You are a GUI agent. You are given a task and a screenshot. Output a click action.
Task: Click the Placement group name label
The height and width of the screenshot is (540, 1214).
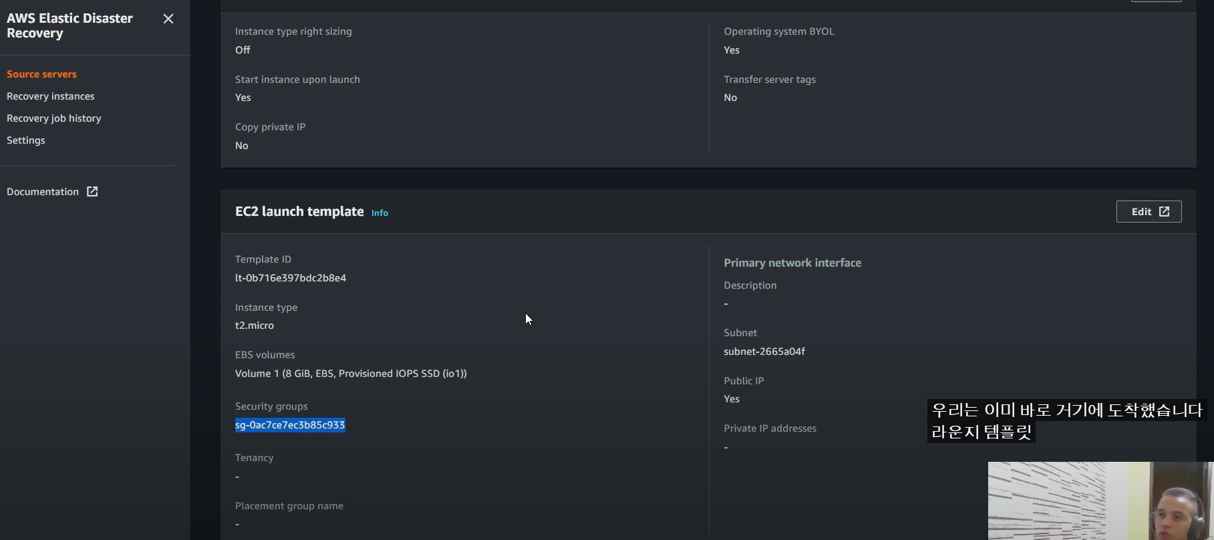[289, 506]
